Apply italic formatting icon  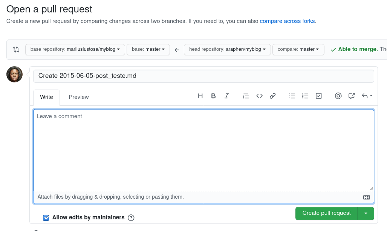click(226, 96)
